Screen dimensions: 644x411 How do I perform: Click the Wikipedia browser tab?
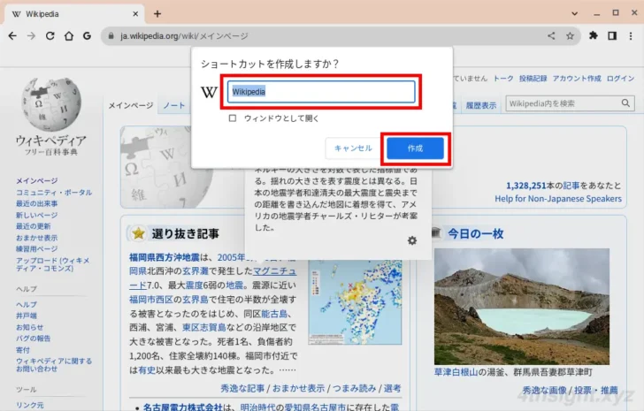74,14
